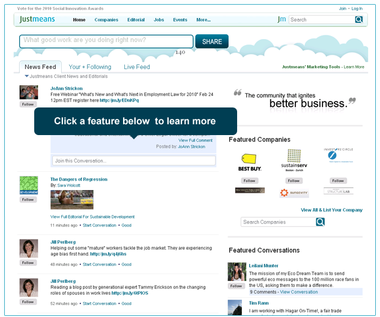Go to Home in navigation bar
Viewport: 380px width, 317px height.
tap(79, 20)
